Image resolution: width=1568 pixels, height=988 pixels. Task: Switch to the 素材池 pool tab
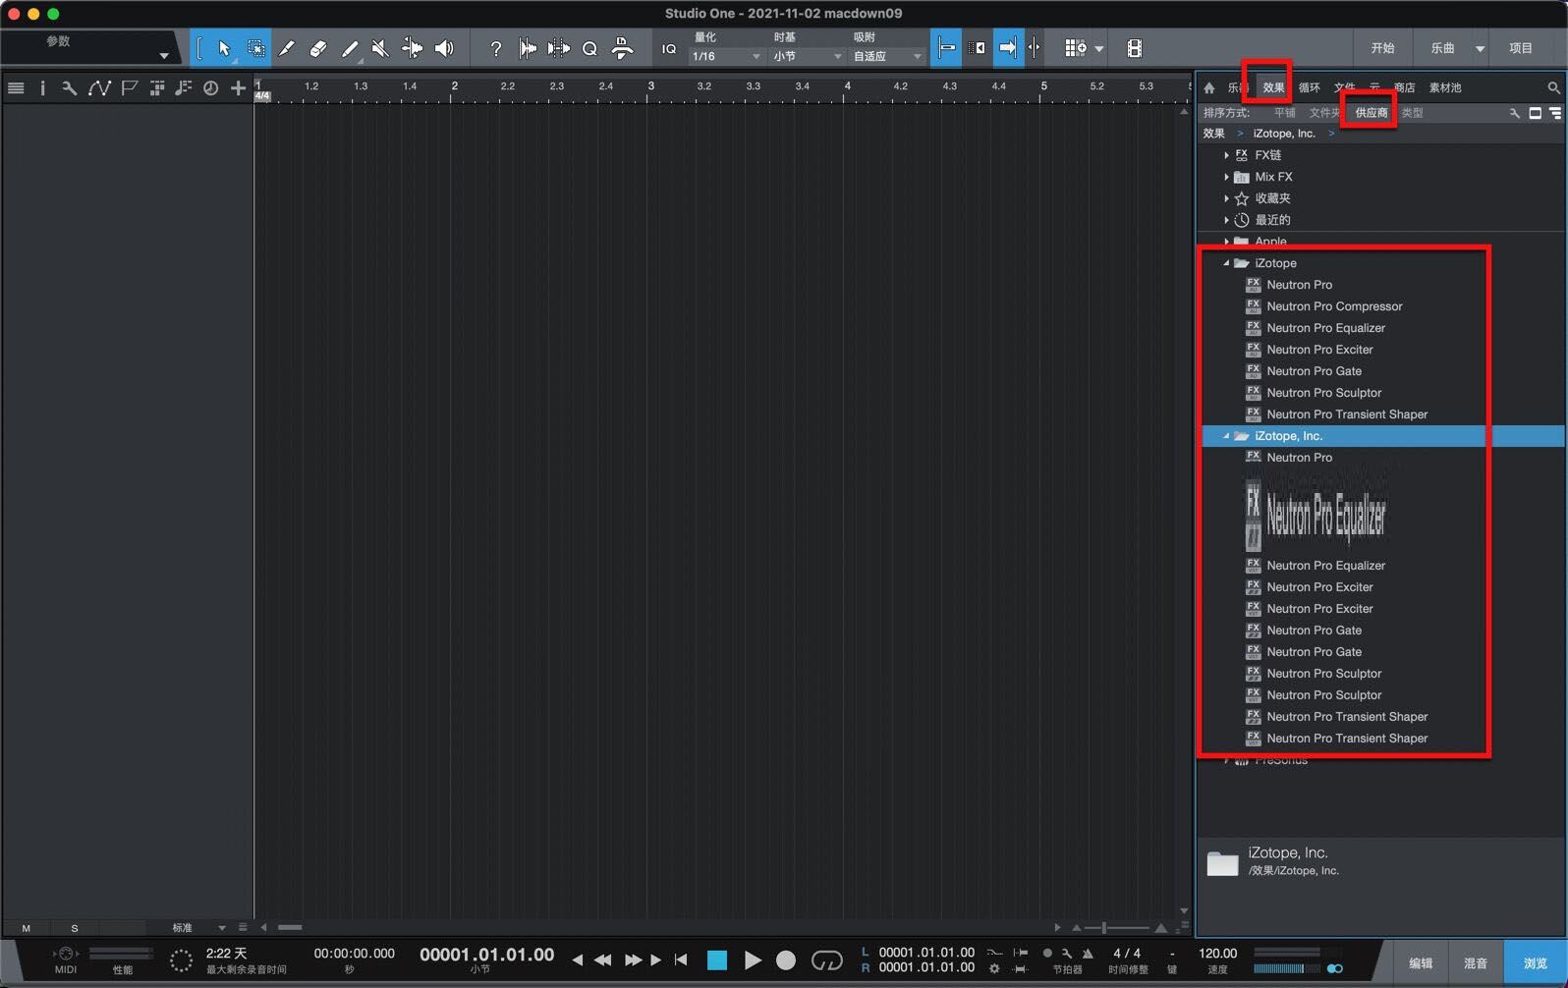tap(1444, 87)
